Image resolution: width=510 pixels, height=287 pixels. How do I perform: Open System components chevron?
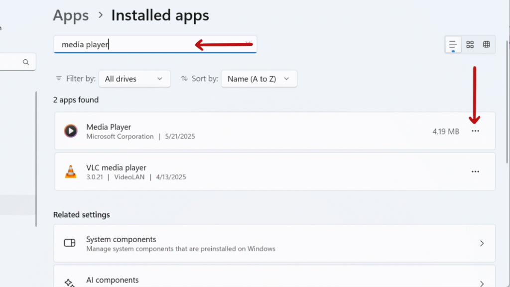(482, 243)
